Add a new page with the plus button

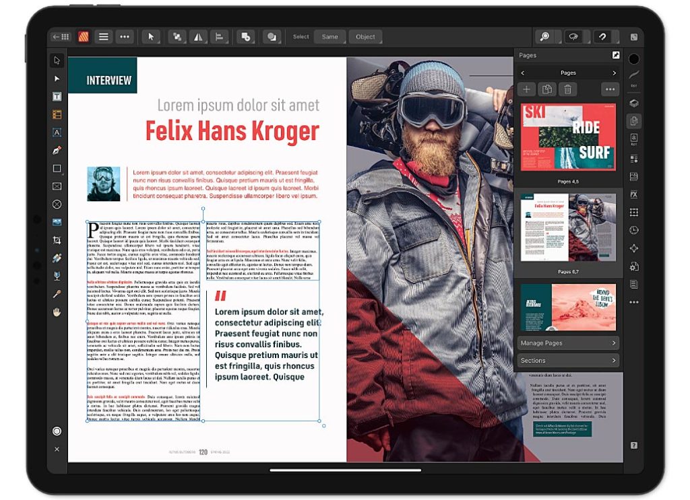526,88
